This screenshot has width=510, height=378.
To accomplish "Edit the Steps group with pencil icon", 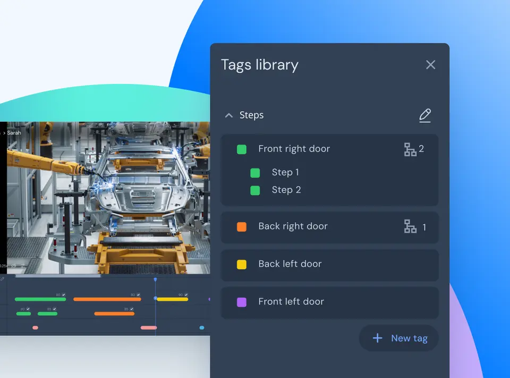I will click(425, 115).
